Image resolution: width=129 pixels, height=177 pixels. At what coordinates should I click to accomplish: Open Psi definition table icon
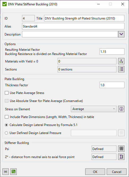pos(121,149)
